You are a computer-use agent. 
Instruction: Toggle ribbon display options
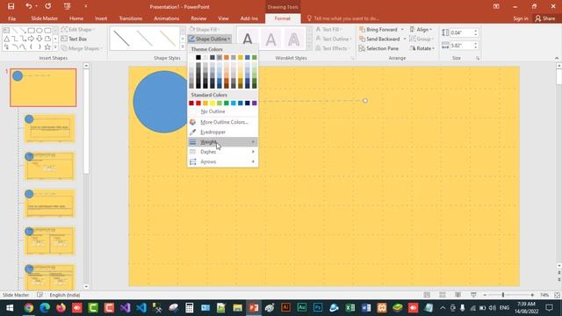tap(496, 6)
